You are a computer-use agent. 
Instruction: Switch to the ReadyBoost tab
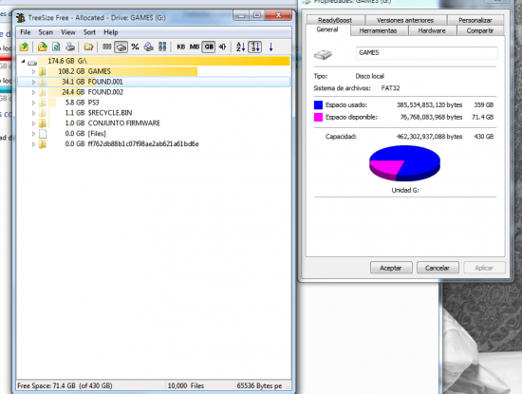pos(335,20)
